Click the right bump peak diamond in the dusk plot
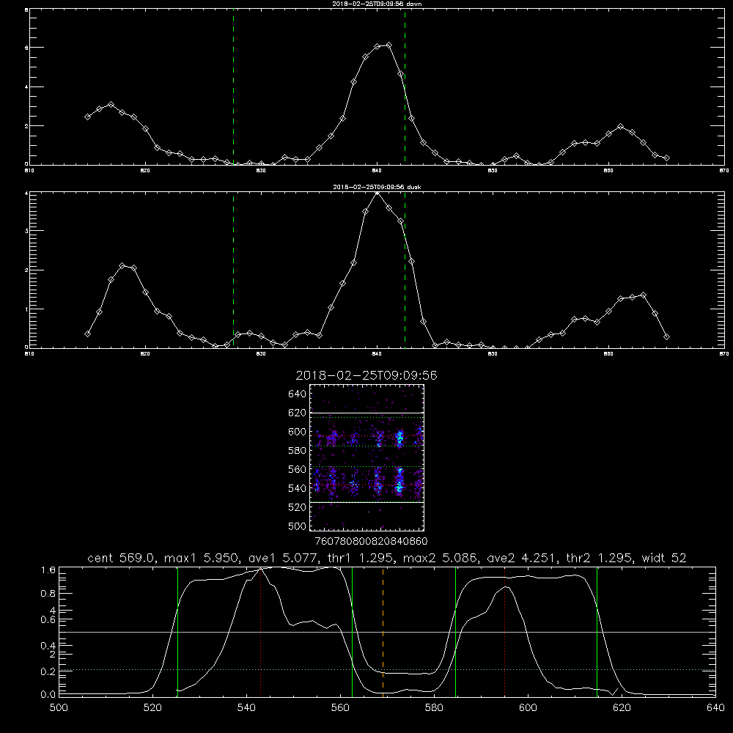Image resolution: width=733 pixels, height=733 pixels. pyautogui.click(x=644, y=295)
